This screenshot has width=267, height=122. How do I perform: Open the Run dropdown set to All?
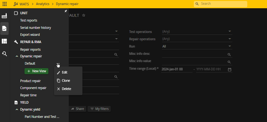click(x=197, y=46)
